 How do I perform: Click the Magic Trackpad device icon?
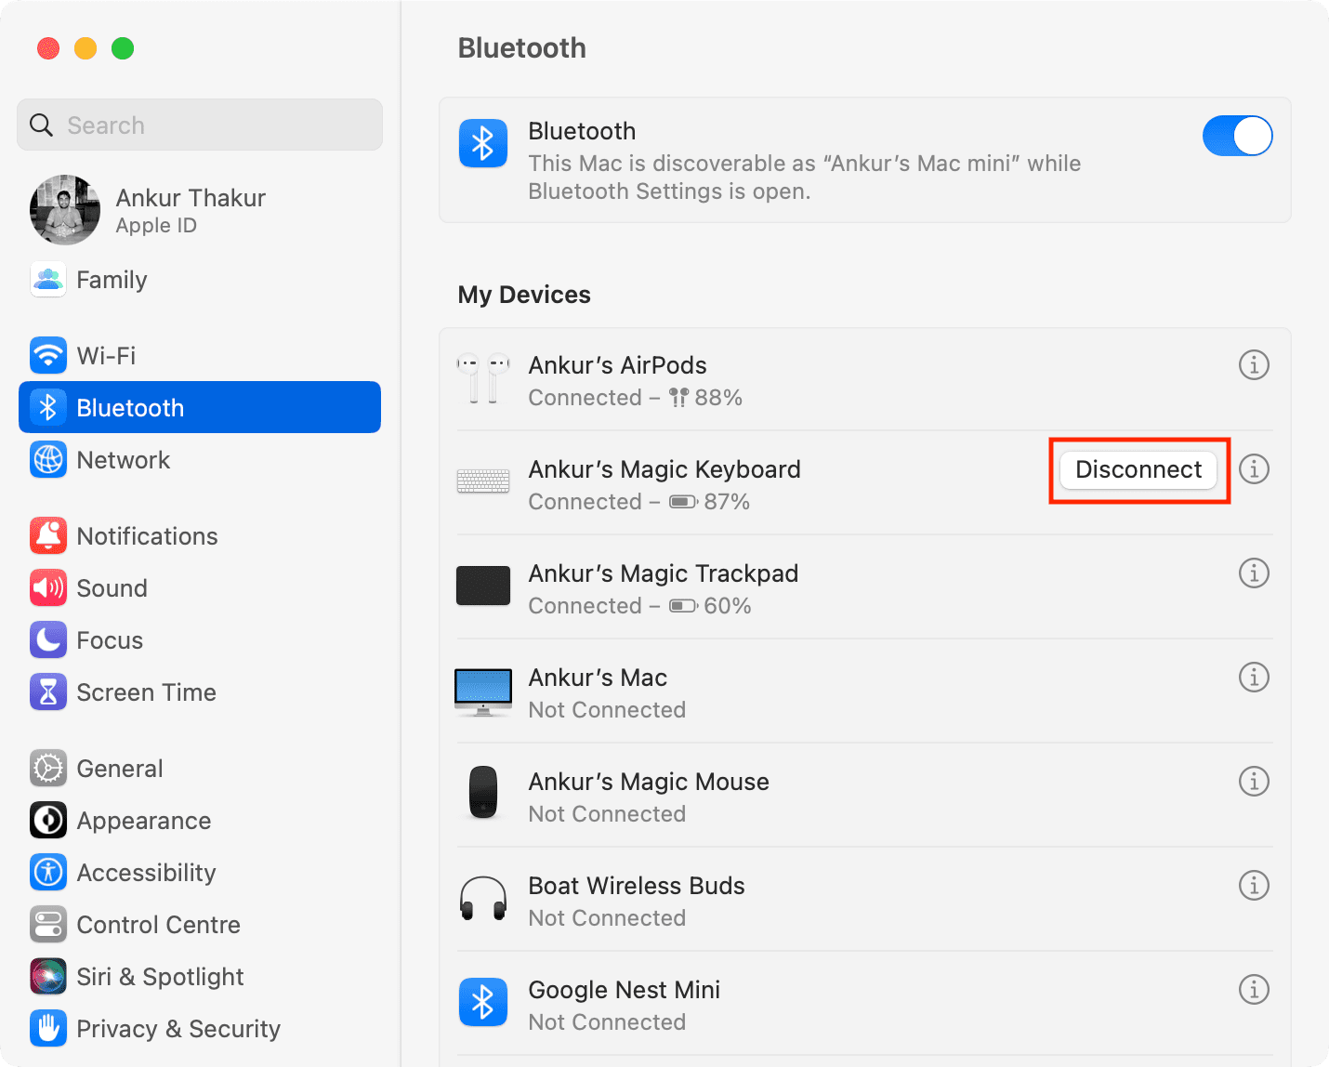point(483,586)
